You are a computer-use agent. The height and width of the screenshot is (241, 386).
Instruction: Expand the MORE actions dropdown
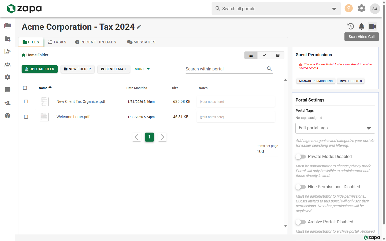[142, 69]
